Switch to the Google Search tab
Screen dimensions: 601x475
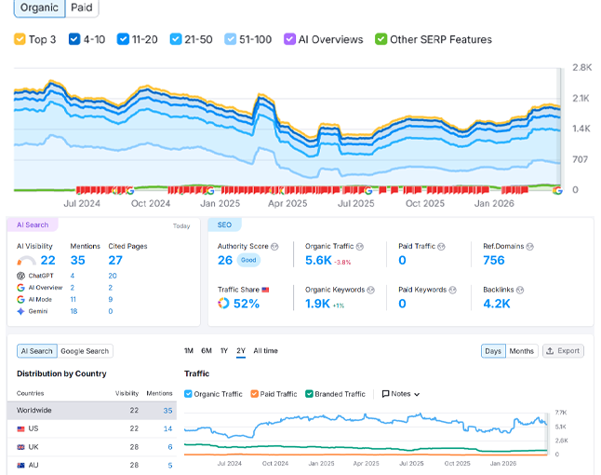86,351
